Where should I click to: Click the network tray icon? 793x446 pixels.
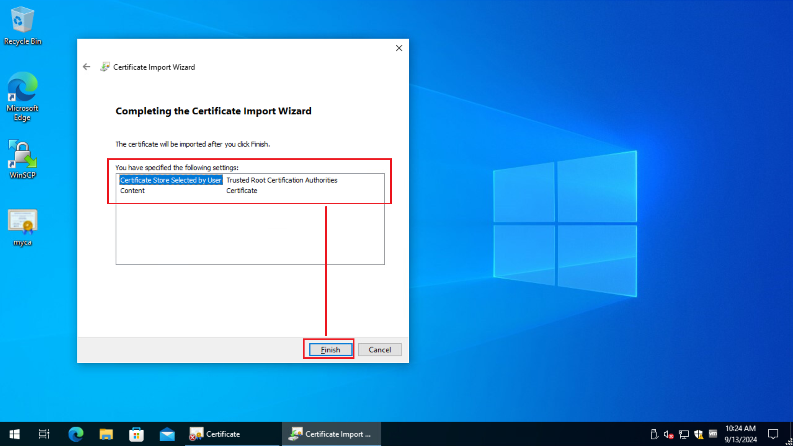tap(684, 434)
